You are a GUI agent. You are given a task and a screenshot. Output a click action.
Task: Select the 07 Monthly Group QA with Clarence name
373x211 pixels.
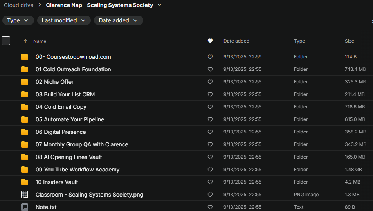pyautogui.click(x=82, y=144)
